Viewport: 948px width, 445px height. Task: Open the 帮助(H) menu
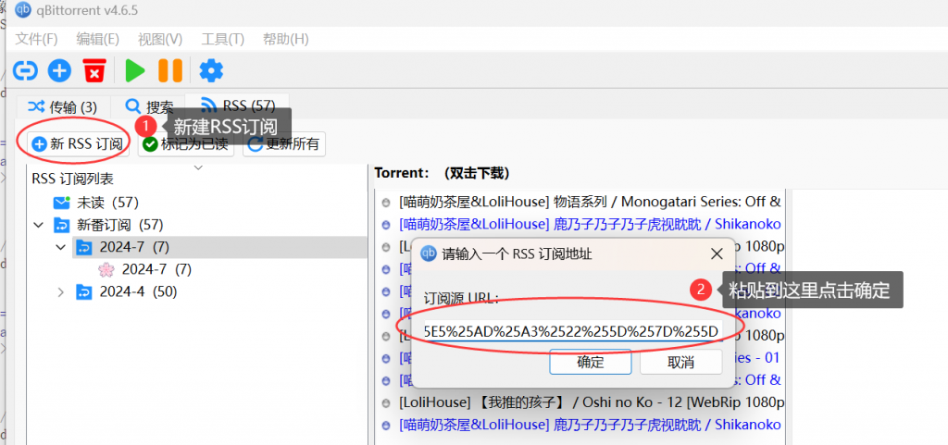tap(285, 39)
